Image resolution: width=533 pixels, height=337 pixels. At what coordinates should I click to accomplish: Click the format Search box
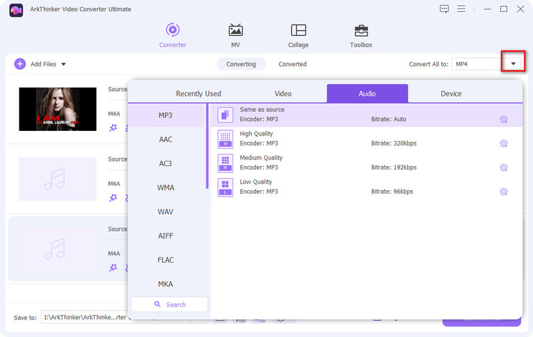[169, 304]
